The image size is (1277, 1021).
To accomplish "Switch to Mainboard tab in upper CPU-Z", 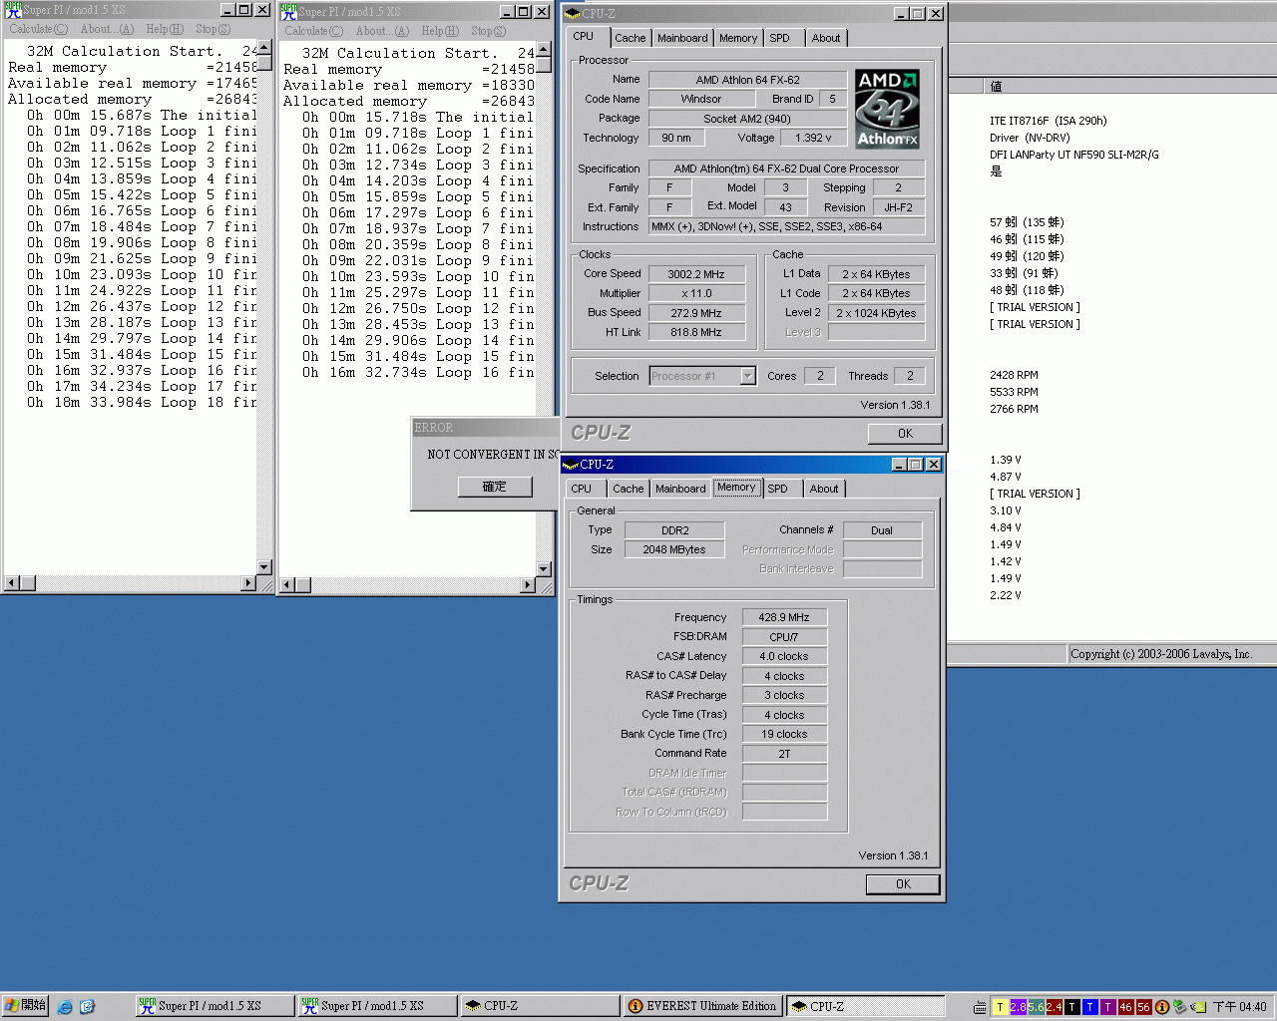I will pyautogui.click(x=682, y=38).
